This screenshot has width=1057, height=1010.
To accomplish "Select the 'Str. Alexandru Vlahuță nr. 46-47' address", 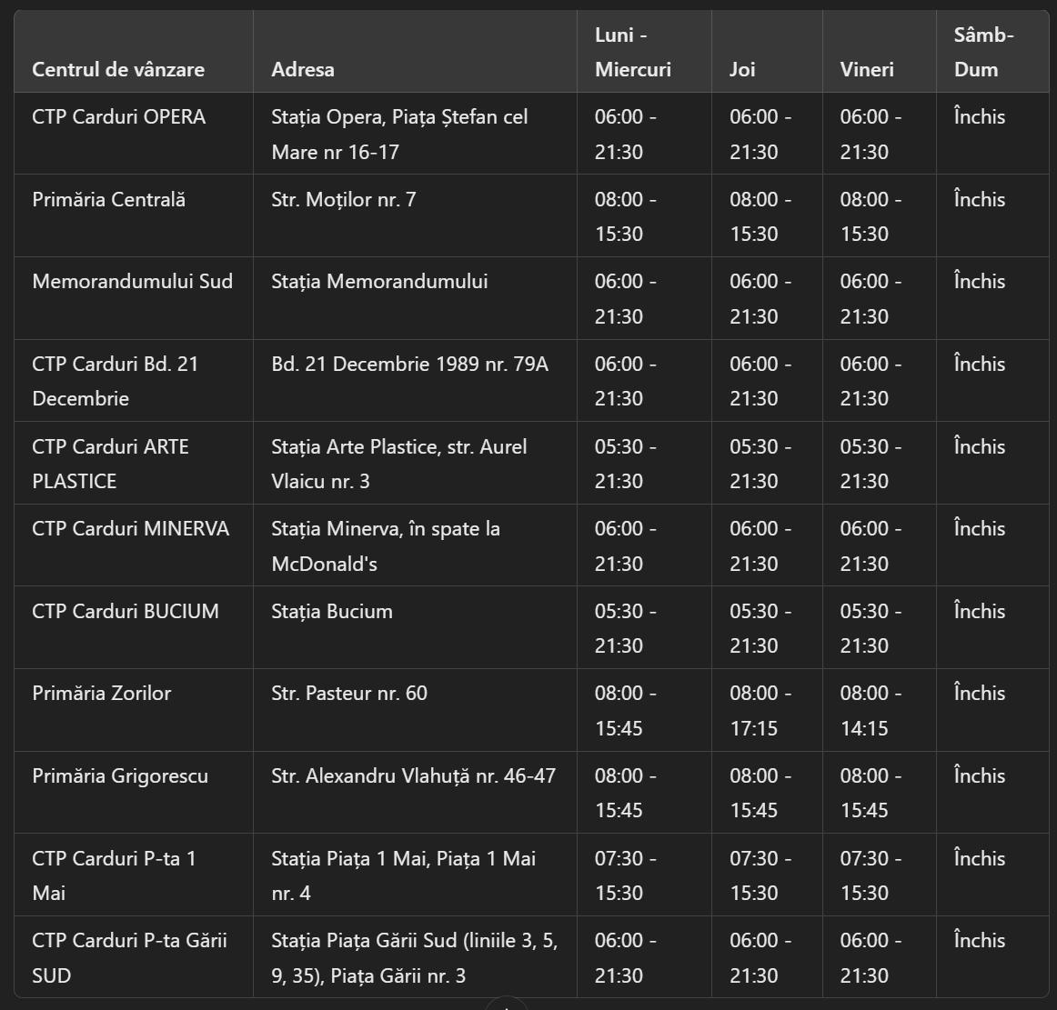I will pos(413,776).
